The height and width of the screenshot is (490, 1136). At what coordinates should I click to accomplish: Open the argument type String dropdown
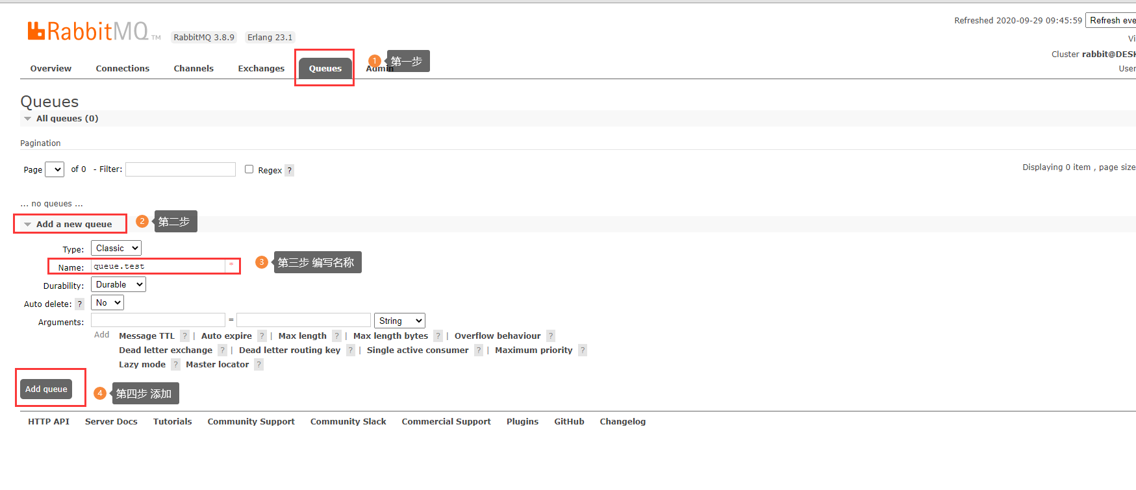(x=399, y=321)
